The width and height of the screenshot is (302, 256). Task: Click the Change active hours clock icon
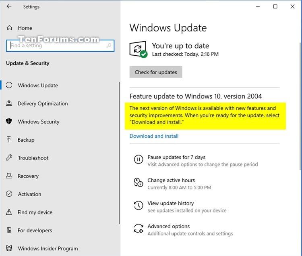tap(138, 183)
